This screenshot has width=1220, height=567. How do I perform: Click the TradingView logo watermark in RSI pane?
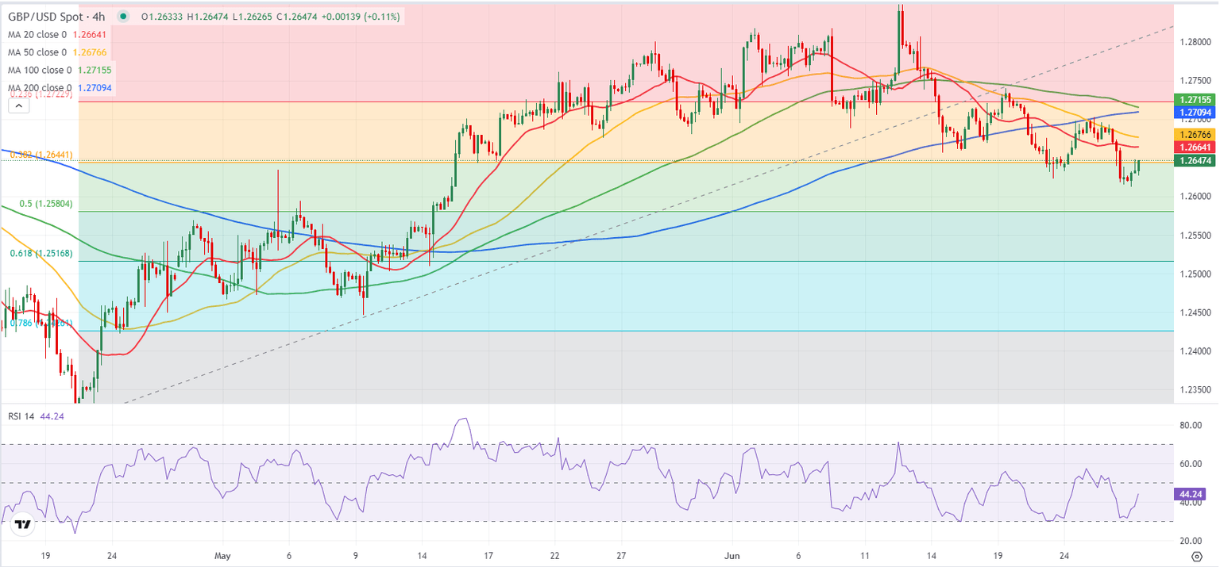click(x=22, y=523)
